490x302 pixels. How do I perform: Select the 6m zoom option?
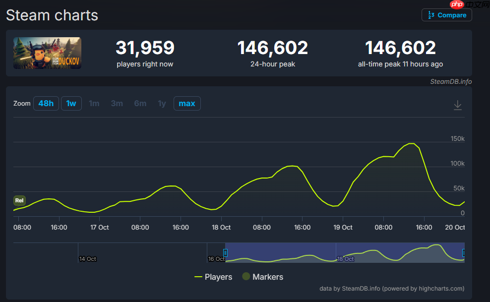click(140, 104)
